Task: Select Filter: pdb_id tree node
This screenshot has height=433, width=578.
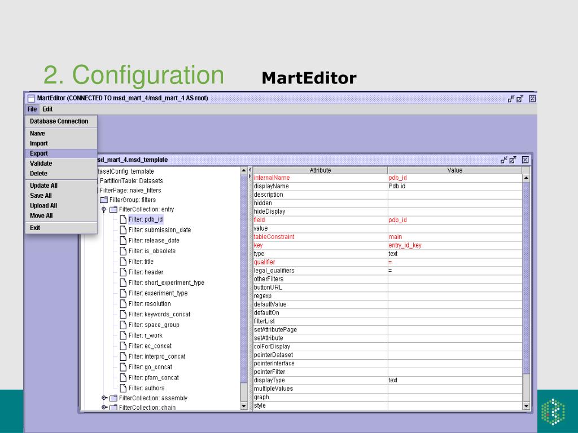Action: 146,219
